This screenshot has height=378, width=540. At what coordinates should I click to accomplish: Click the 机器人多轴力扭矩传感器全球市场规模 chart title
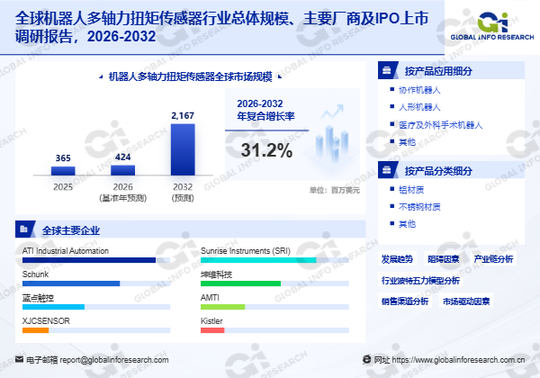tap(191, 76)
